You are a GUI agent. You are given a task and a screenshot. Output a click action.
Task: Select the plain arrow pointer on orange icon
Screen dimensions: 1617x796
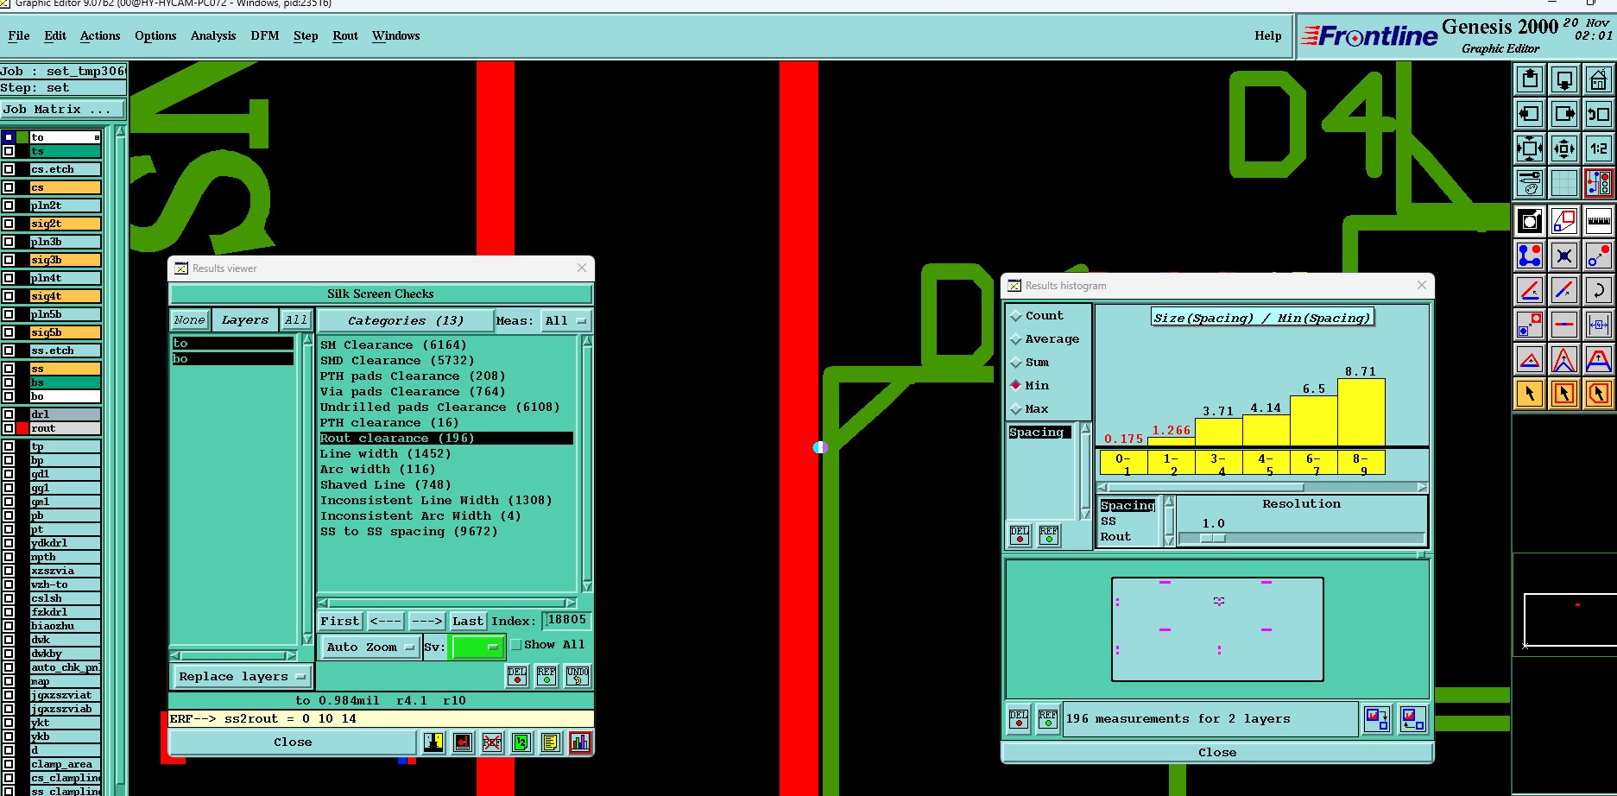1530,394
